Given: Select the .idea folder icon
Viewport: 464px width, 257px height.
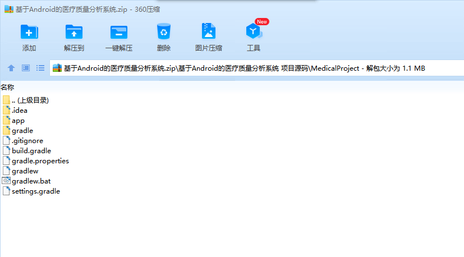Looking at the screenshot, I should click(6, 110).
